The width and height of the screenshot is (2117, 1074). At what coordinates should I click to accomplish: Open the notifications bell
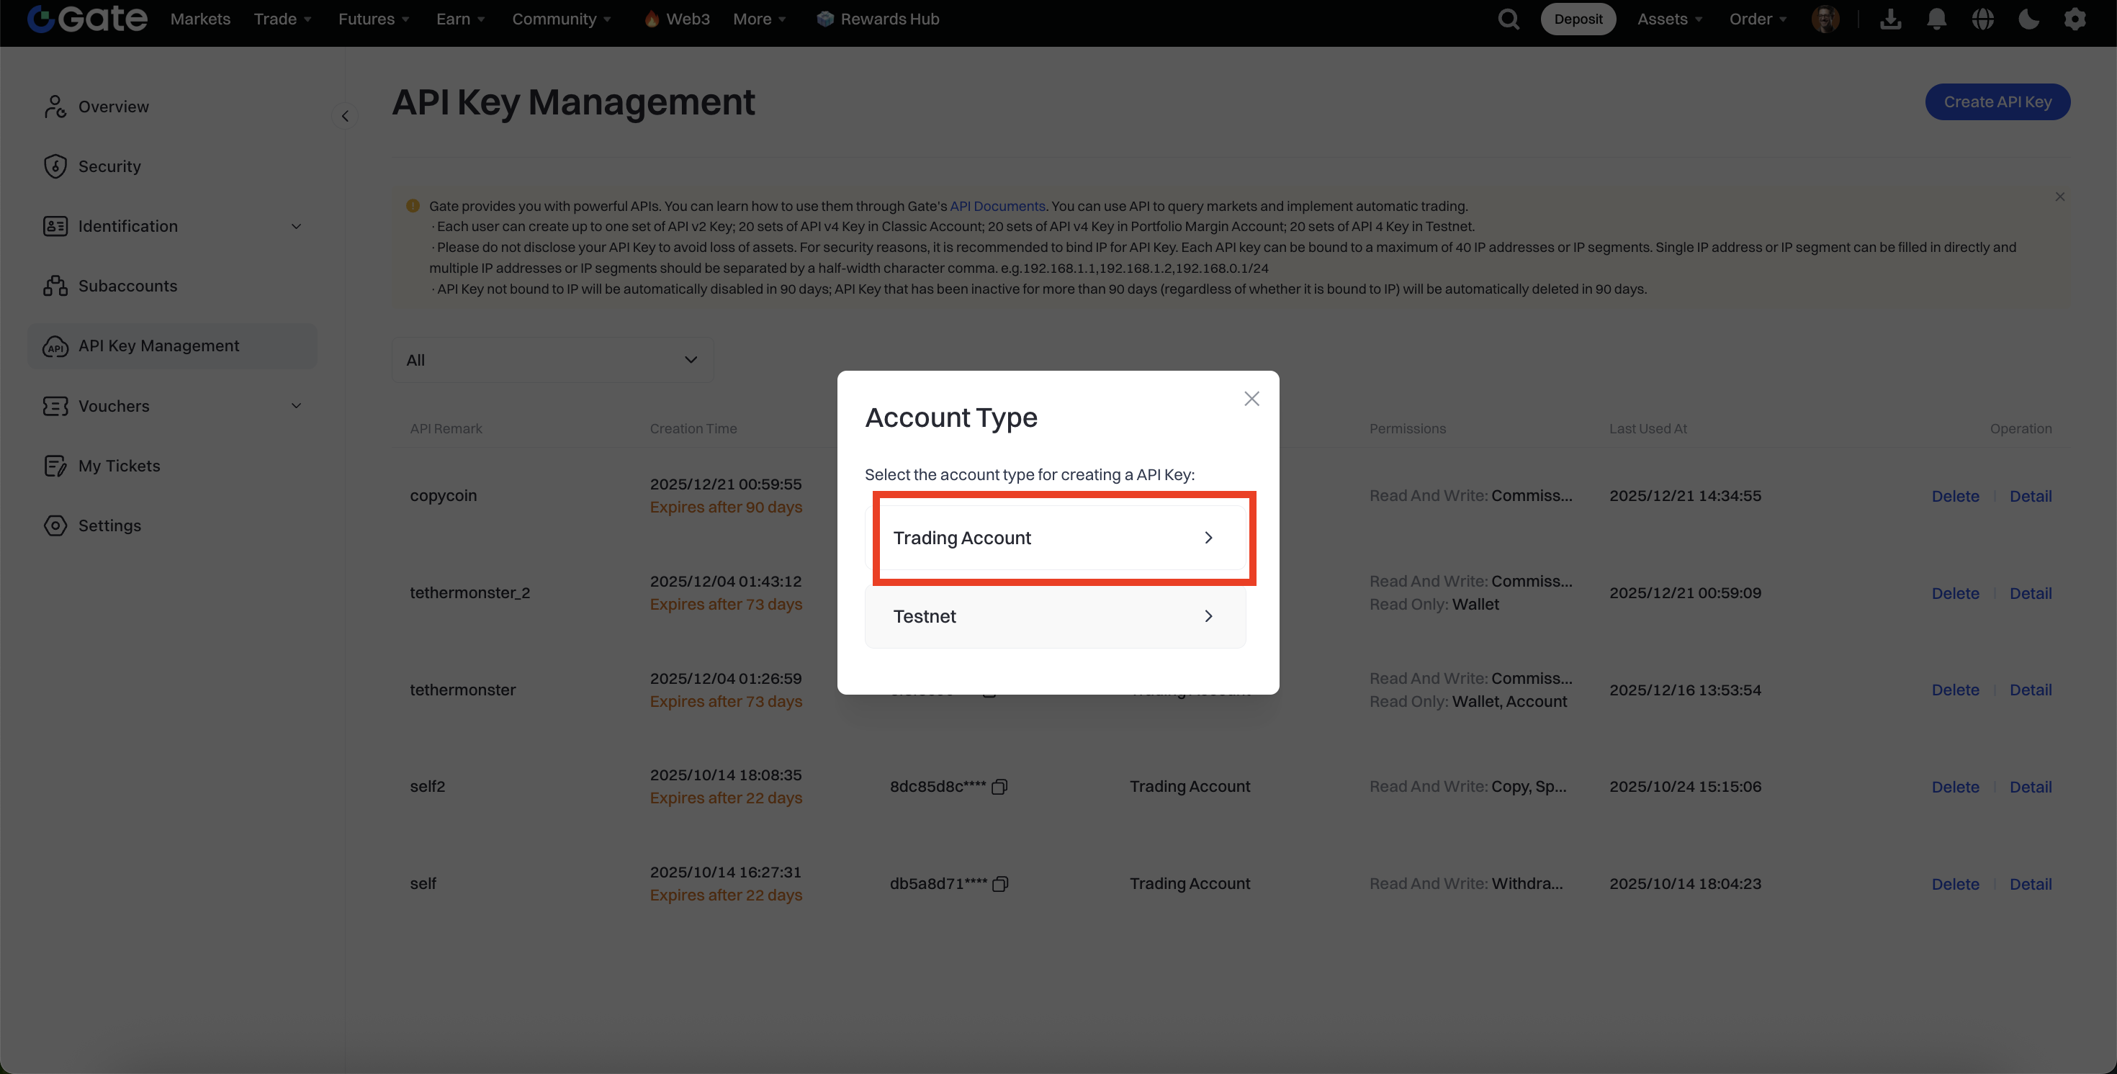click(1936, 18)
